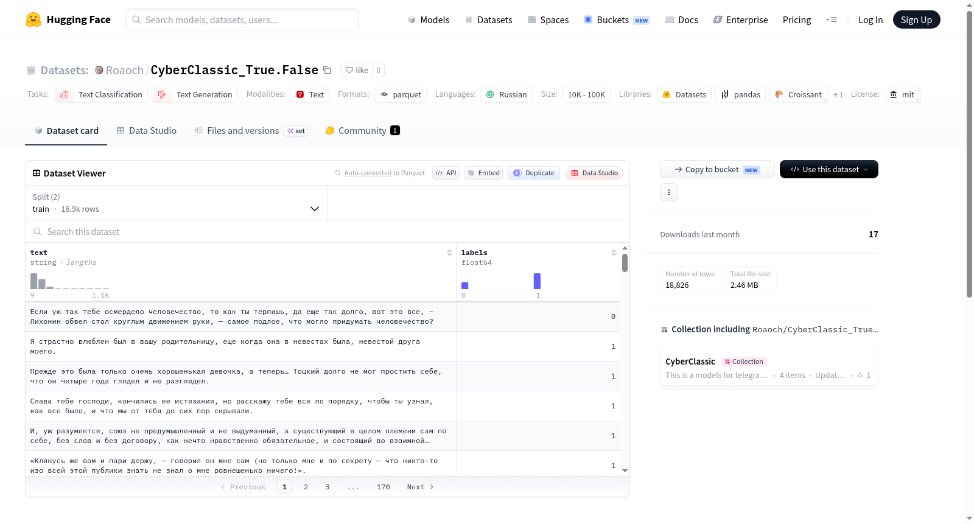The width and height of the screenshot is (974, 524).
Task: Go to Models in navigation
Action: click(x=428, y=19)
